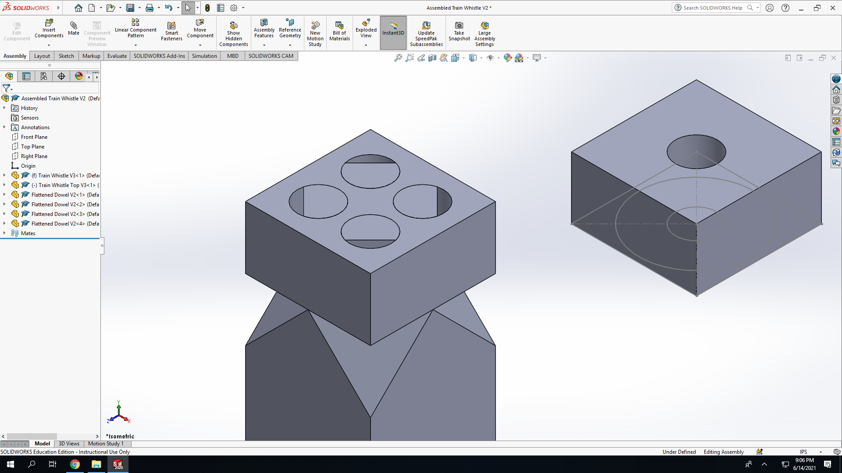Open Appearances color wheel in task pane
The image size is (842, 473).
point(836,131)
